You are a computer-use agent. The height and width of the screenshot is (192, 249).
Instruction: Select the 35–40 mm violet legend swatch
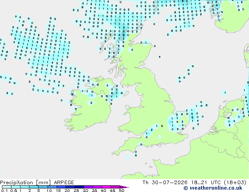97,187
